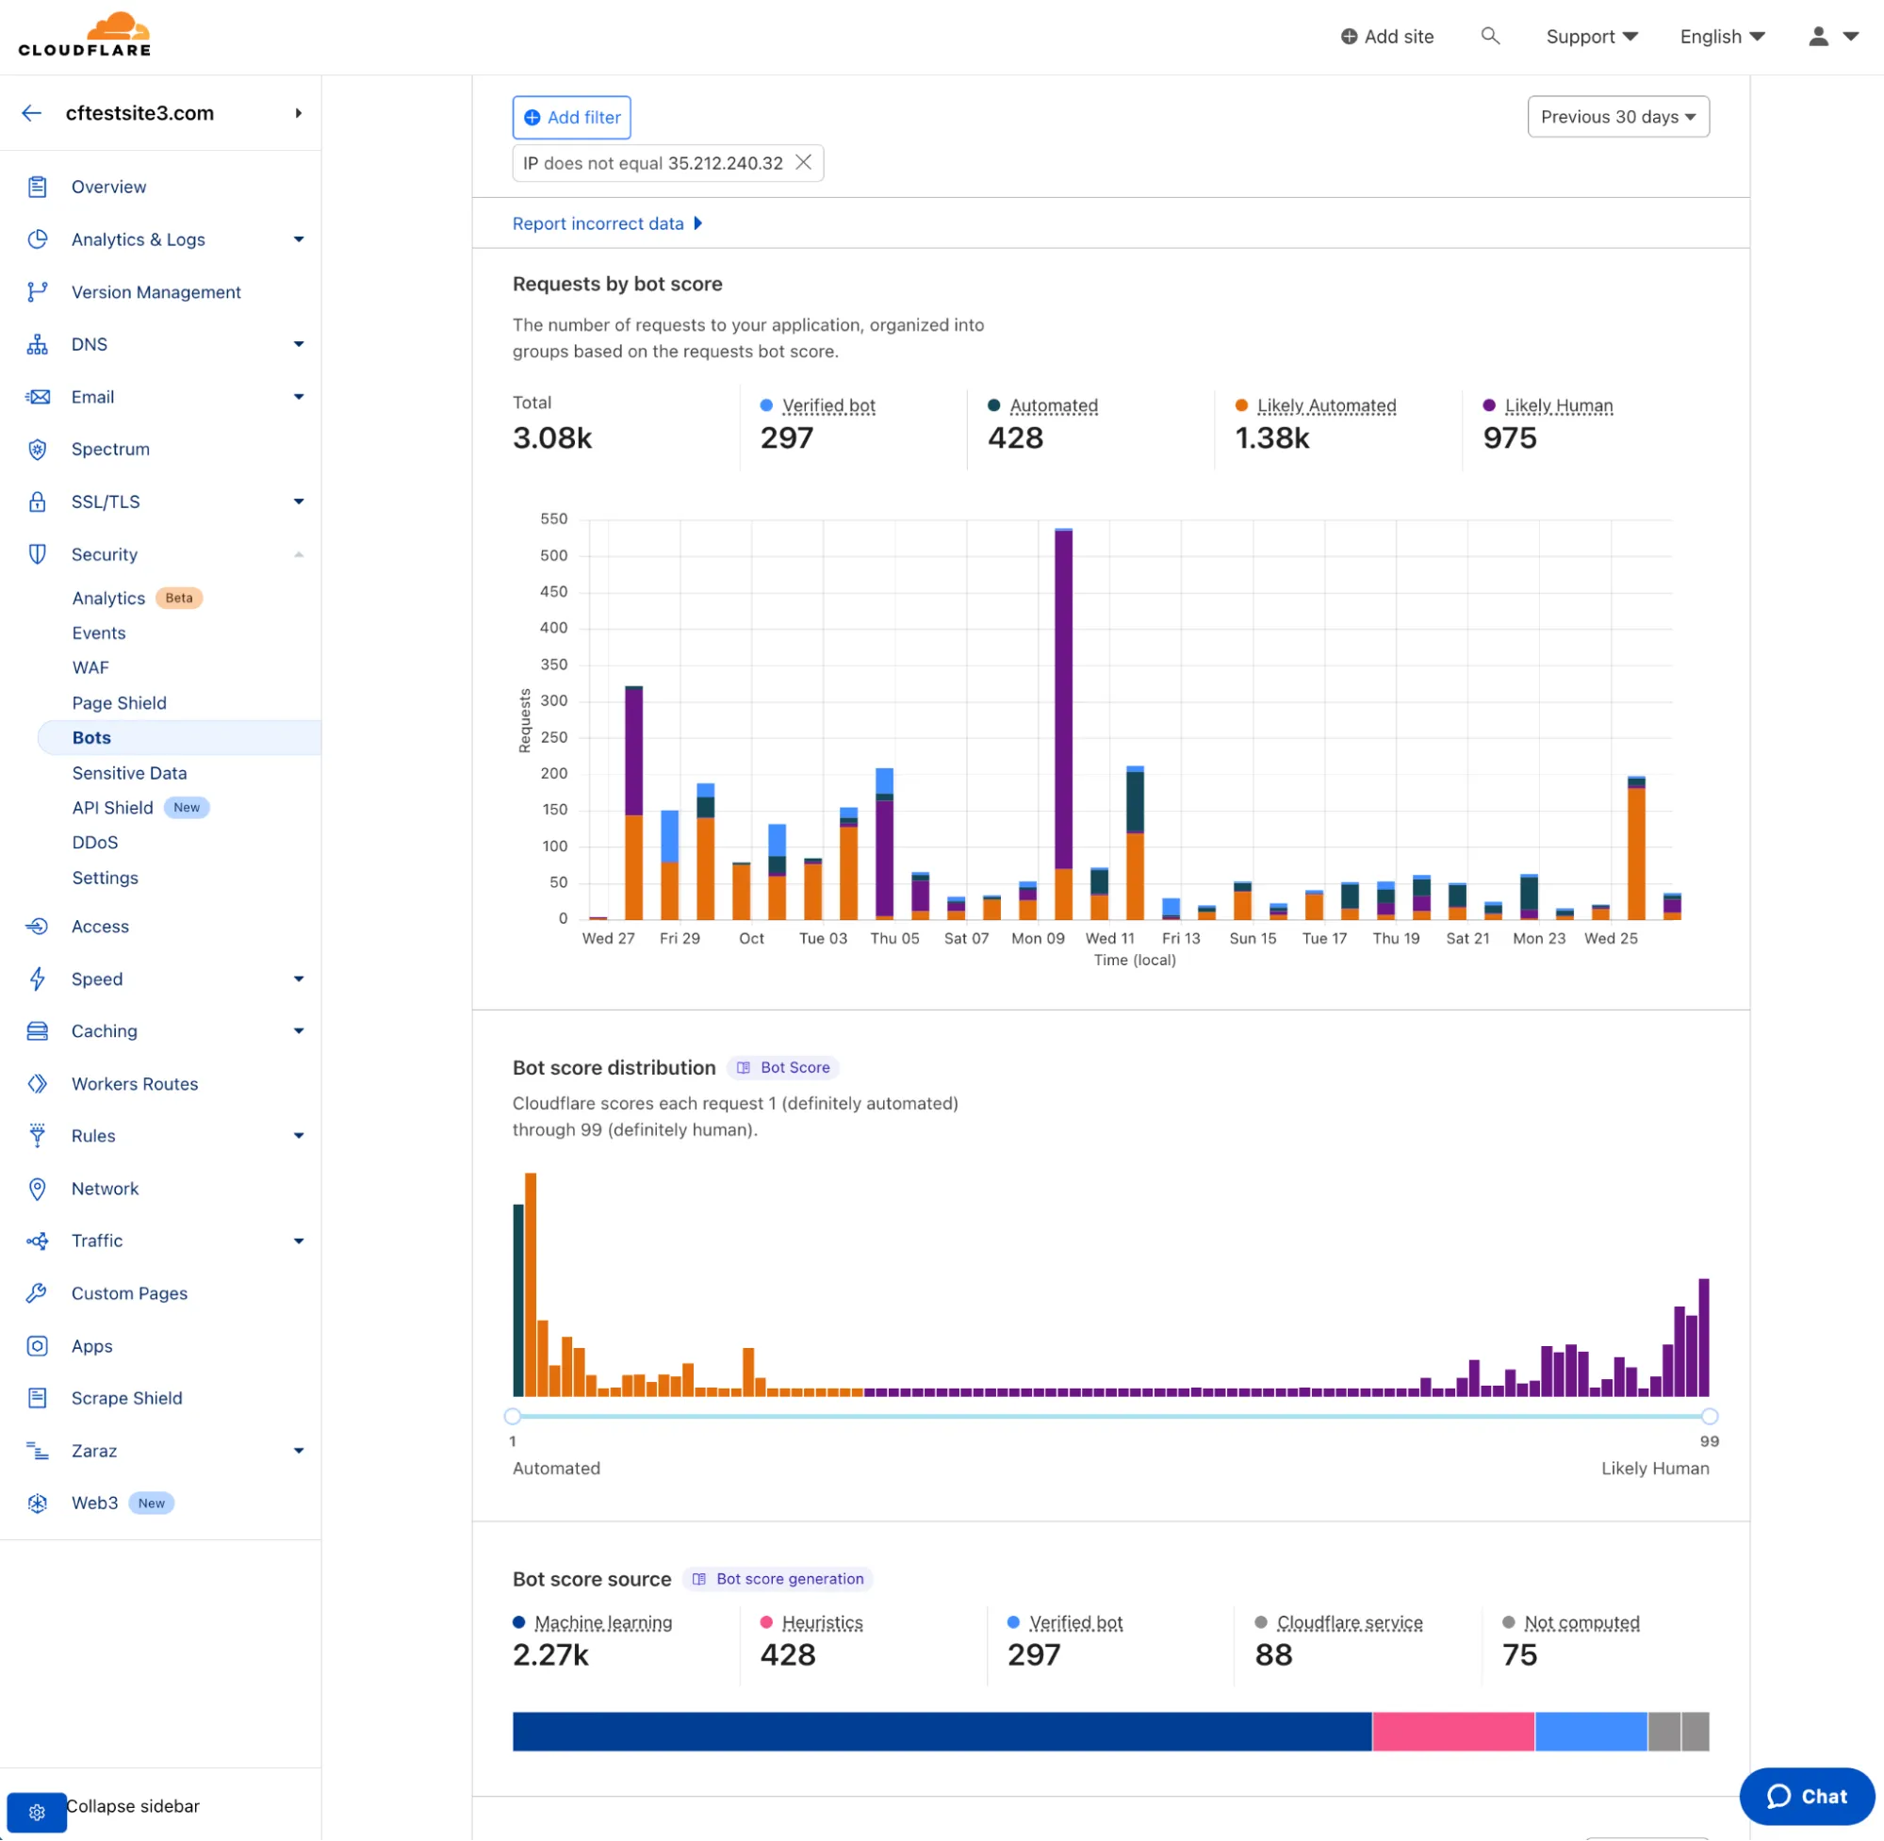The height and width of the screenshot is (1841, 1884).
Task: Click the settings gear at bottom left
Action: (37, 1812)
